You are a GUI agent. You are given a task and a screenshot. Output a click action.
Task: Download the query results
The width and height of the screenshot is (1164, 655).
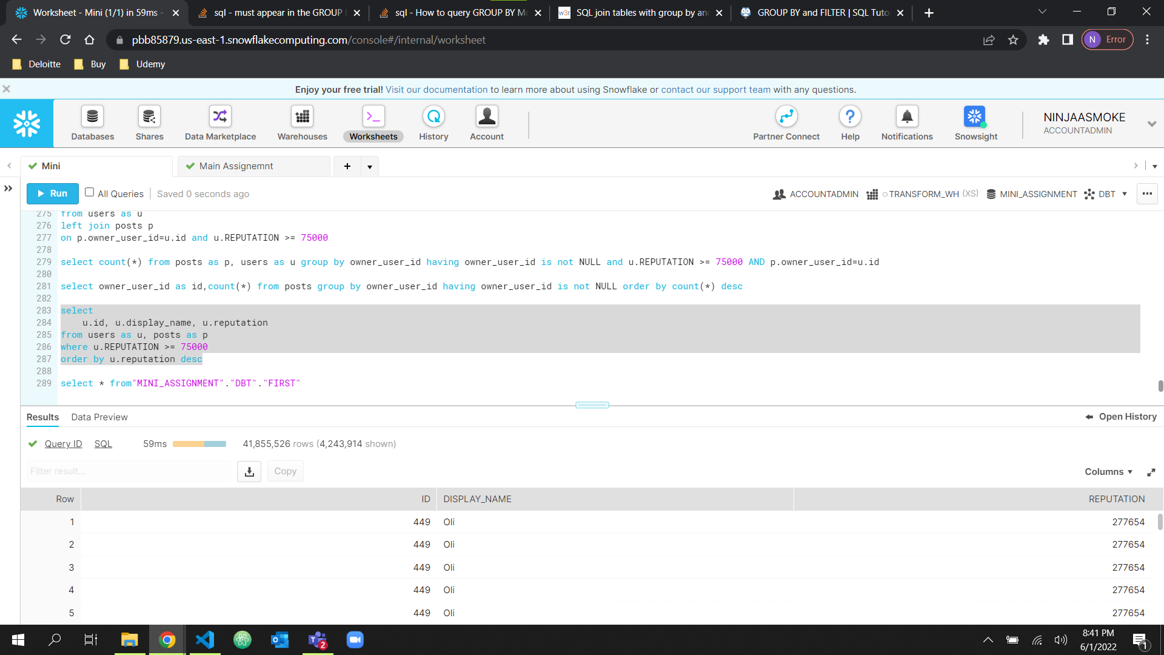(249, 471)
